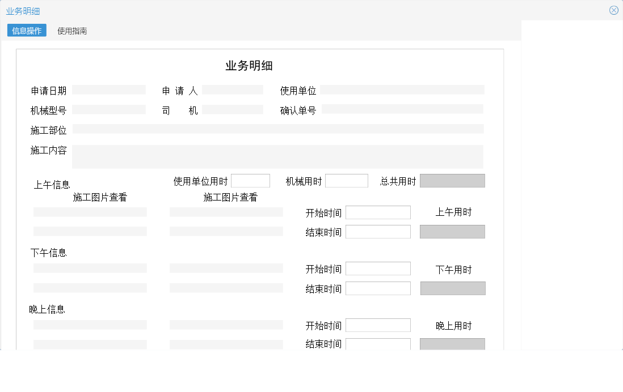
Task: Click the 机械用时 input box
Action: [347, 180]
